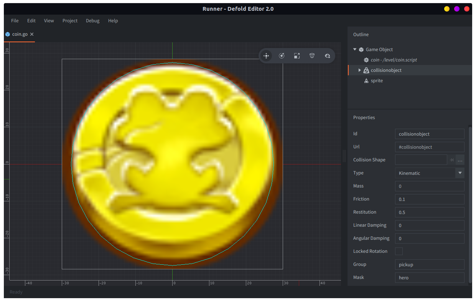Click the Game Object cube icon in the Outline

click(361, 49)
